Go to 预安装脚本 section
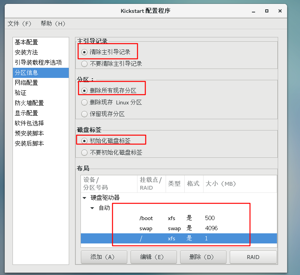The height and width of the screenshot is (275, 300). tap(41, 133)
